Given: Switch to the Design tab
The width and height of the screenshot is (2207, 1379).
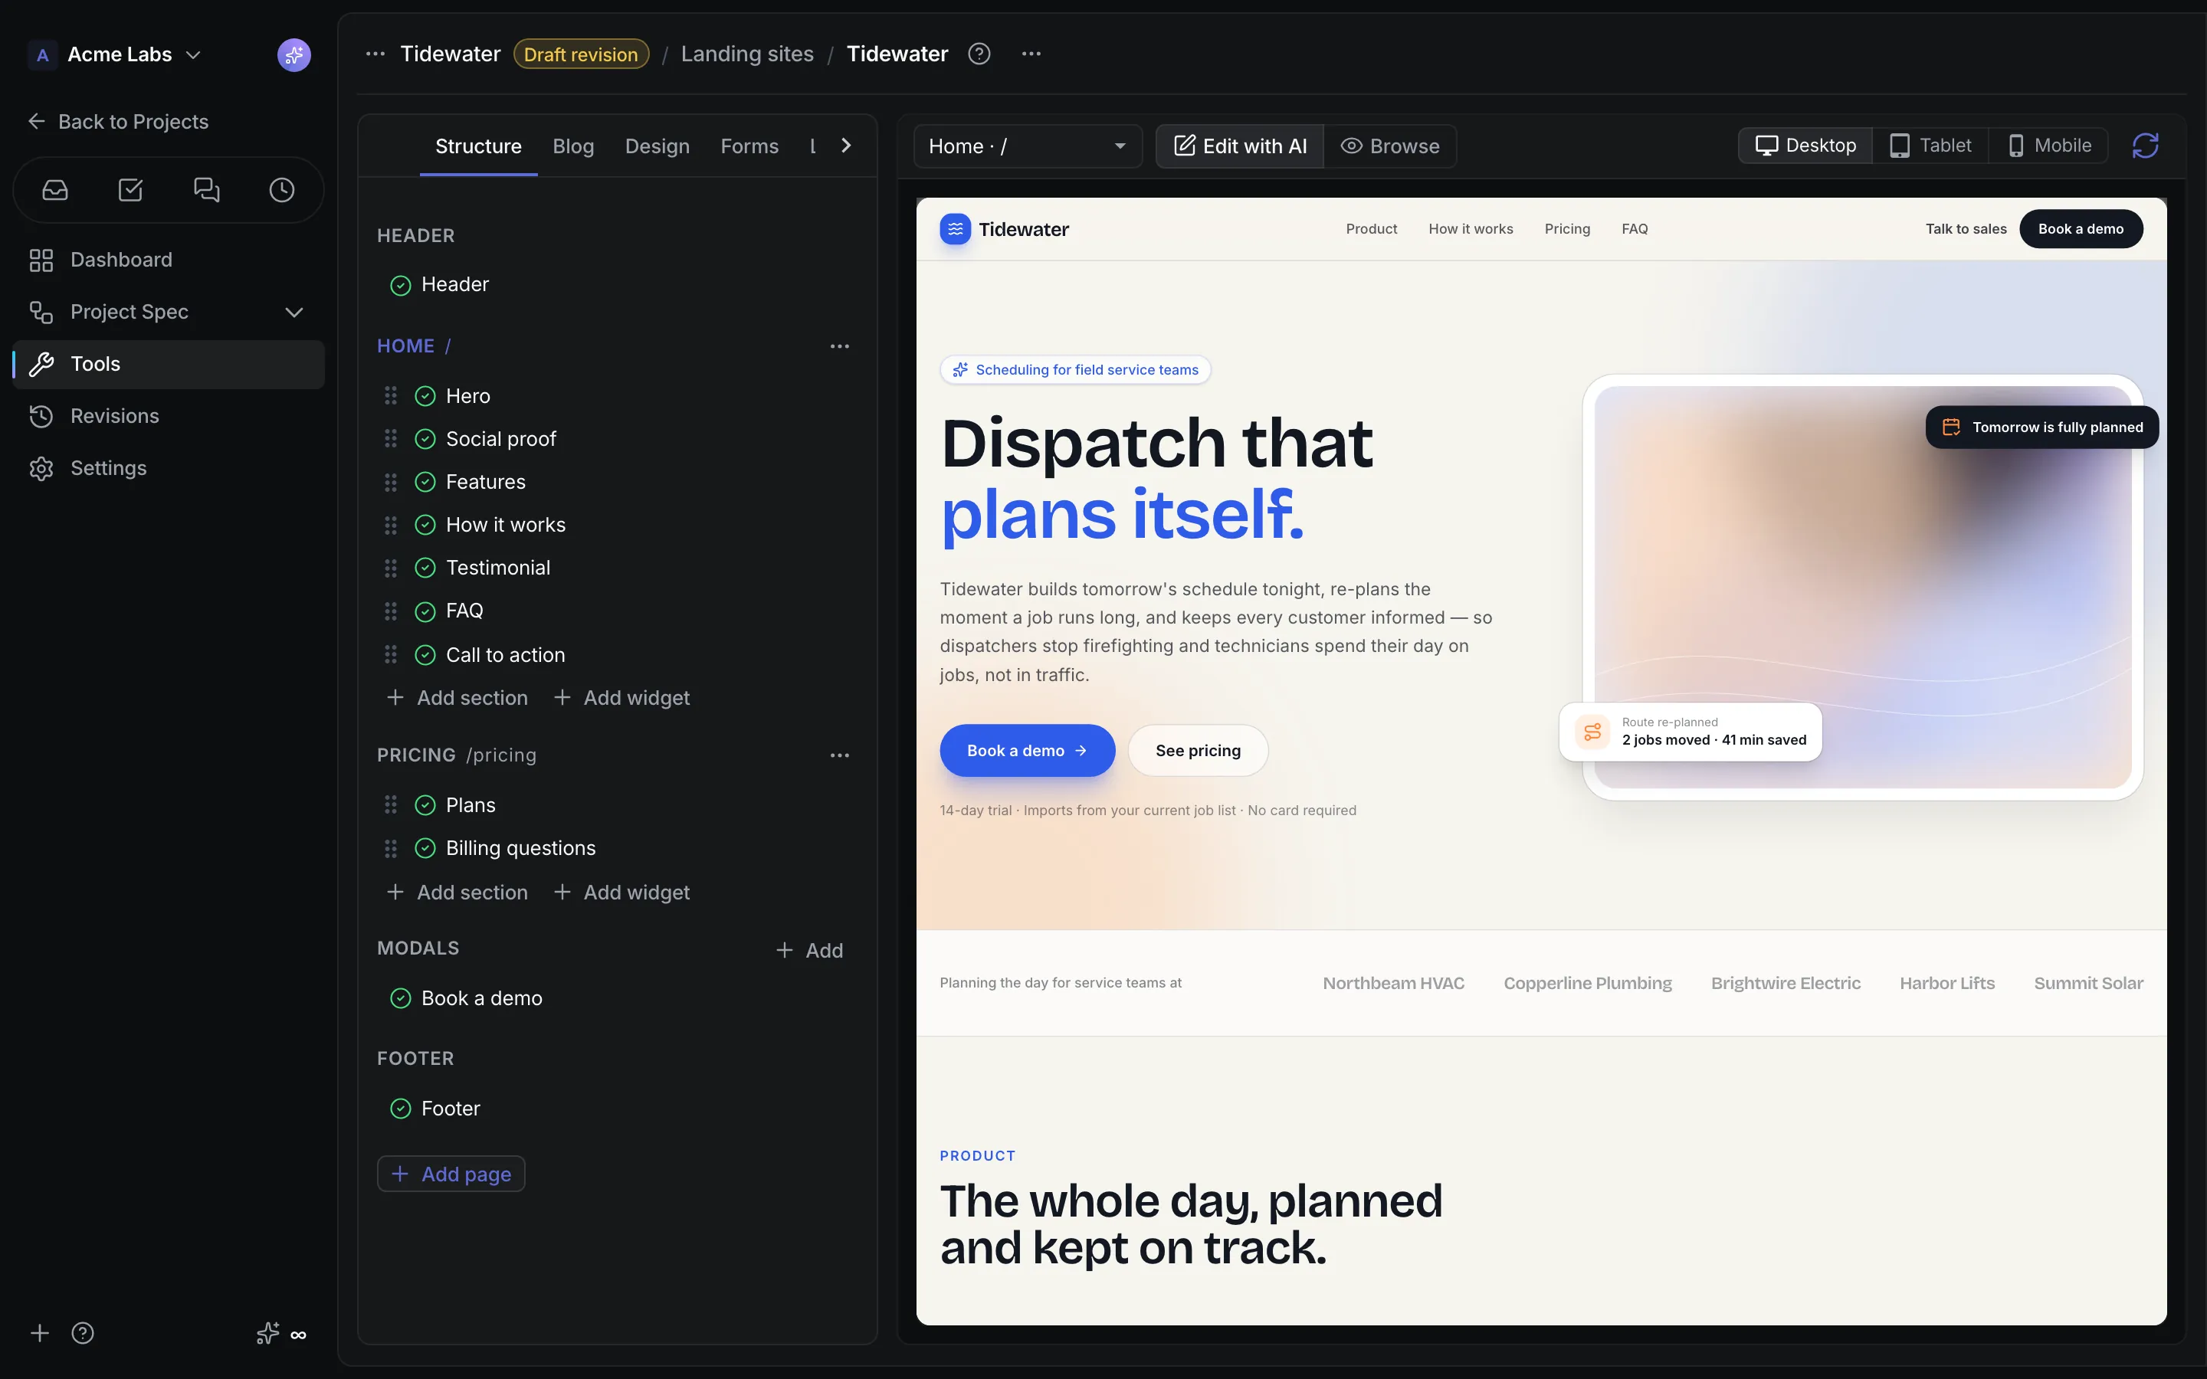Looking at the screenshot, I should pos(657,146).
